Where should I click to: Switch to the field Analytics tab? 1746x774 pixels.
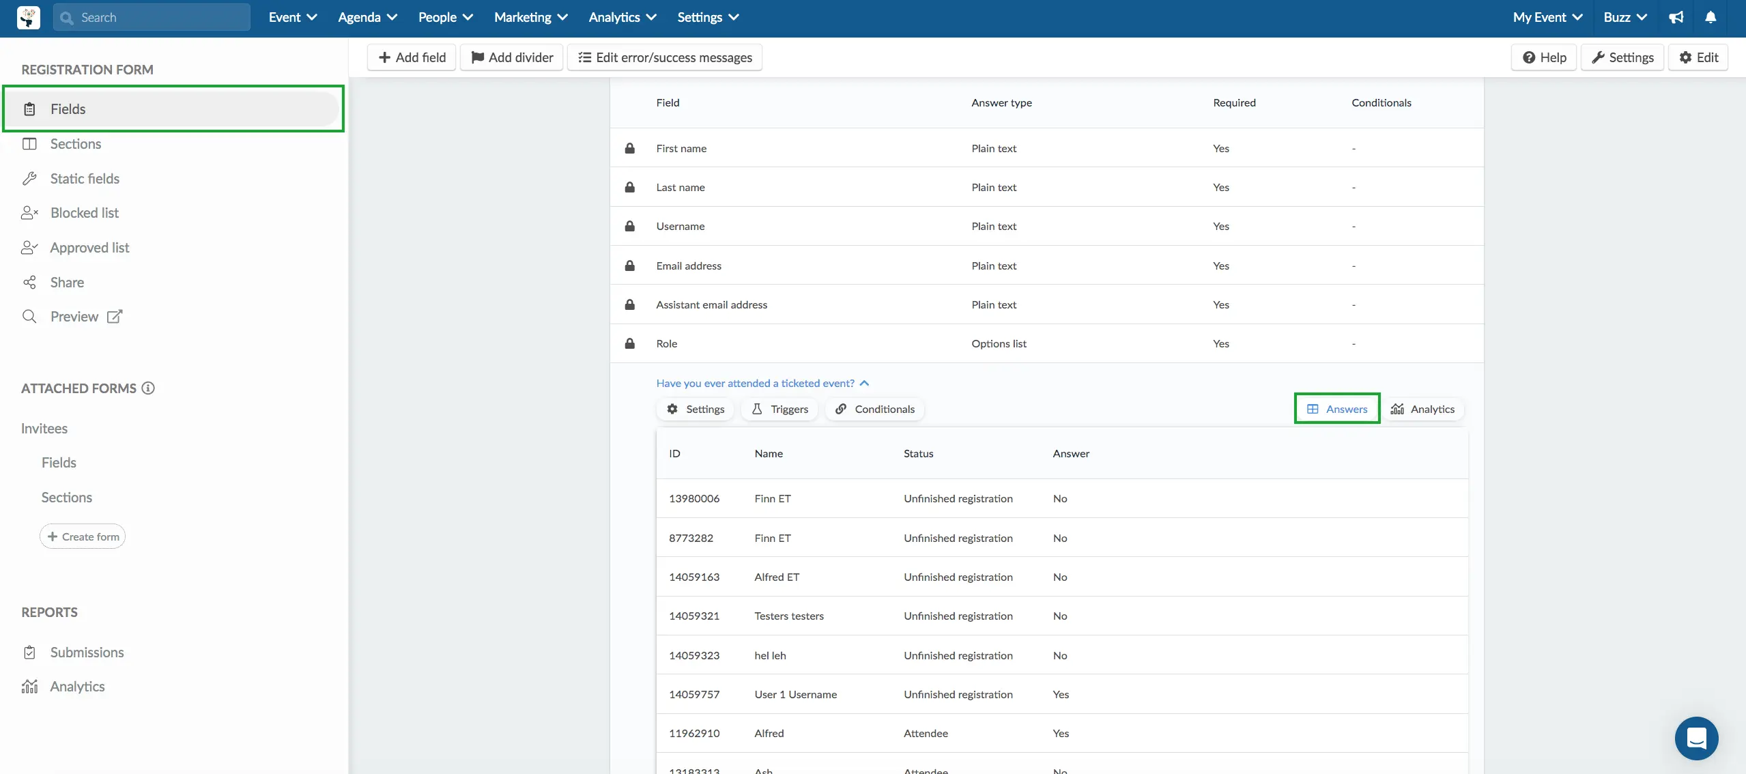[x=1422, y=409]
